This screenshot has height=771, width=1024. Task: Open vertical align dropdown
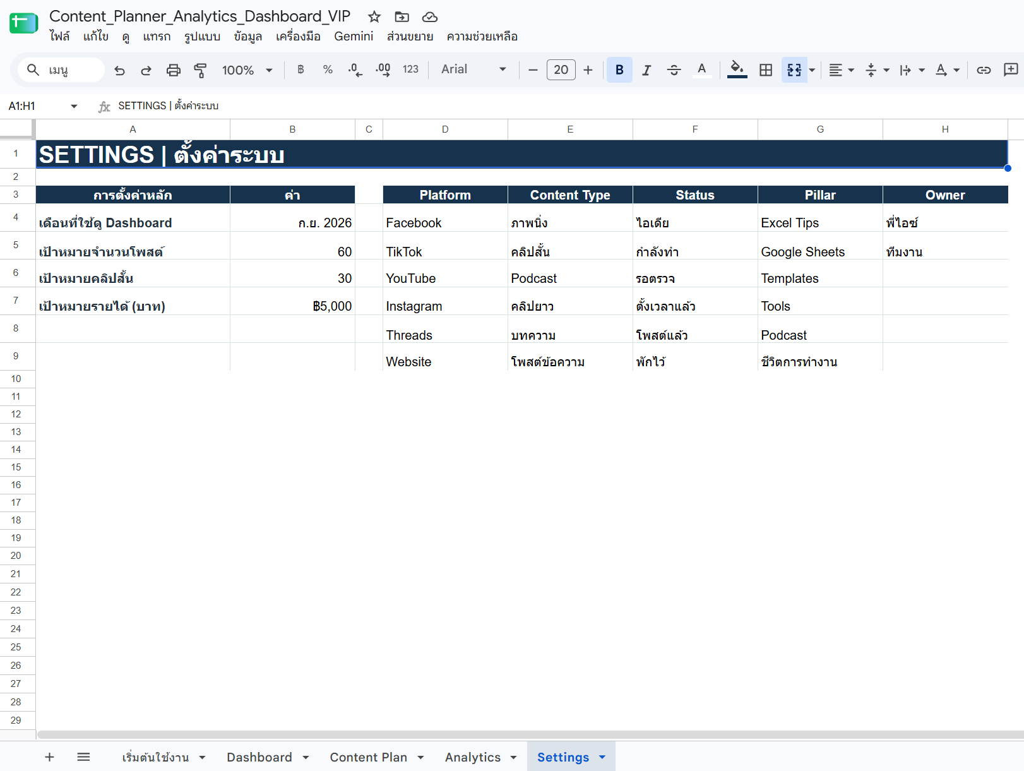click(x=877, y=70)
